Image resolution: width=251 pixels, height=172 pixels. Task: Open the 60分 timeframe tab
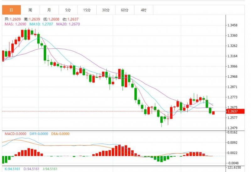click(x=125, y=10)
